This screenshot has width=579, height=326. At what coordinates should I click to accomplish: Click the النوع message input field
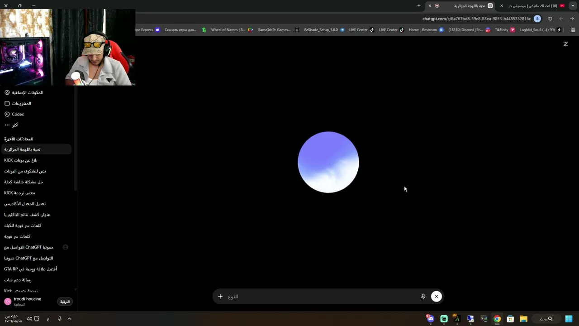click(x=321, y=297)
